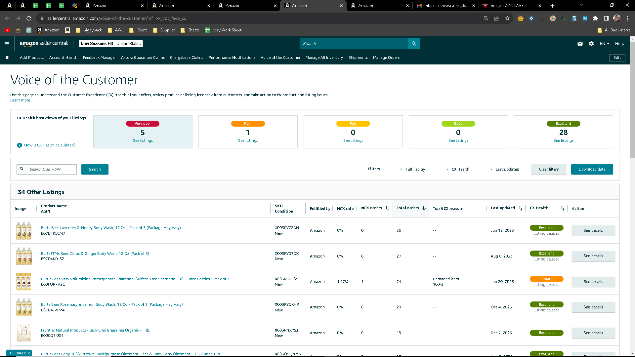This screenshot has height=357, width=635.
Task: Click the browser zoom magnifier icon
Action: coord(486,19)
